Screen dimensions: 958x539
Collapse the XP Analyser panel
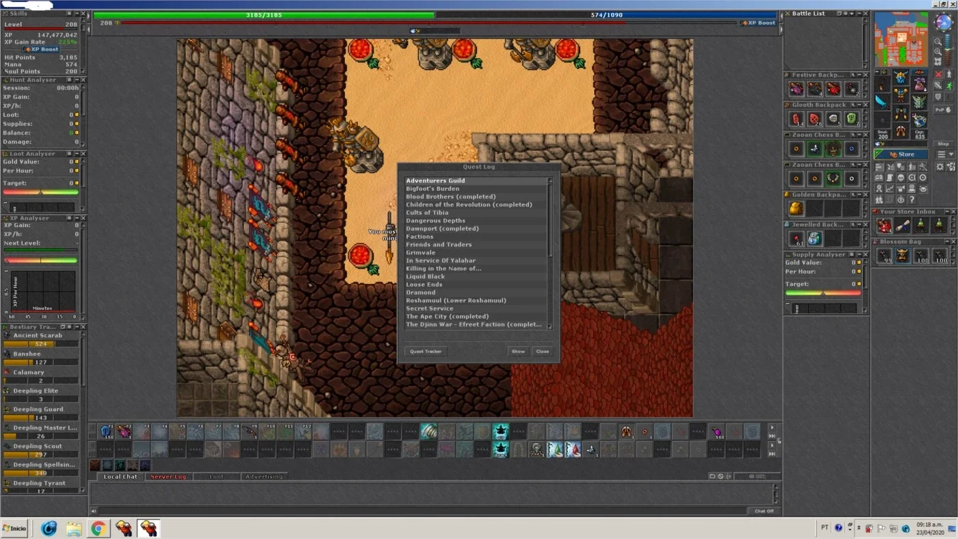pyautogui.click(x=77, y=218)
